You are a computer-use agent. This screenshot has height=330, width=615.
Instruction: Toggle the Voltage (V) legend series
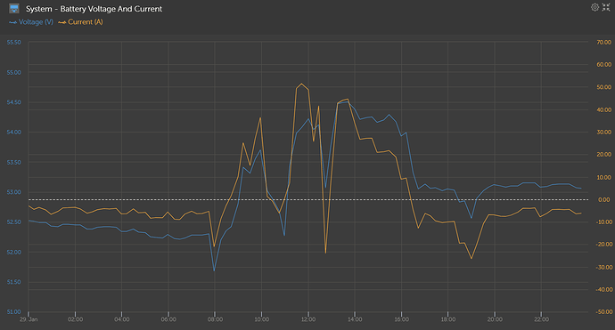point(31,22)
